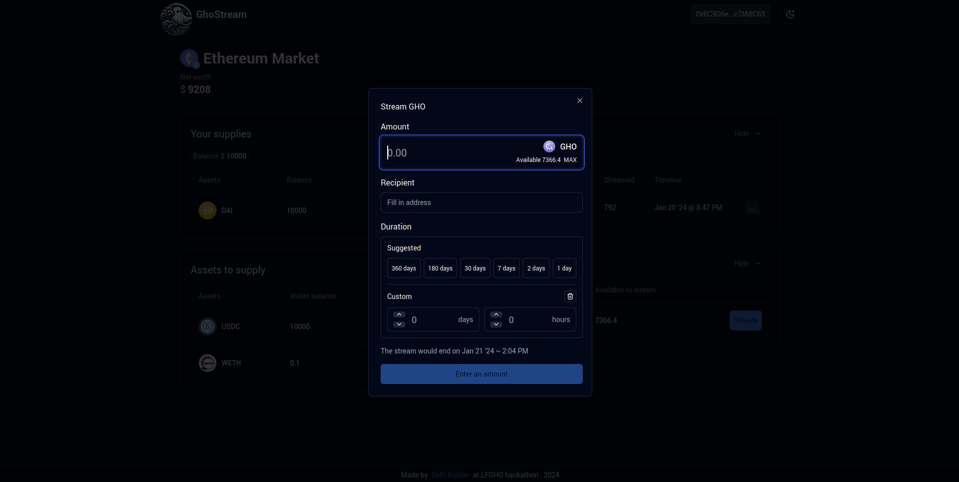Open the DeFi Builder footer link
This screenshot has height=482, width=959.
[x=450, y=475]
